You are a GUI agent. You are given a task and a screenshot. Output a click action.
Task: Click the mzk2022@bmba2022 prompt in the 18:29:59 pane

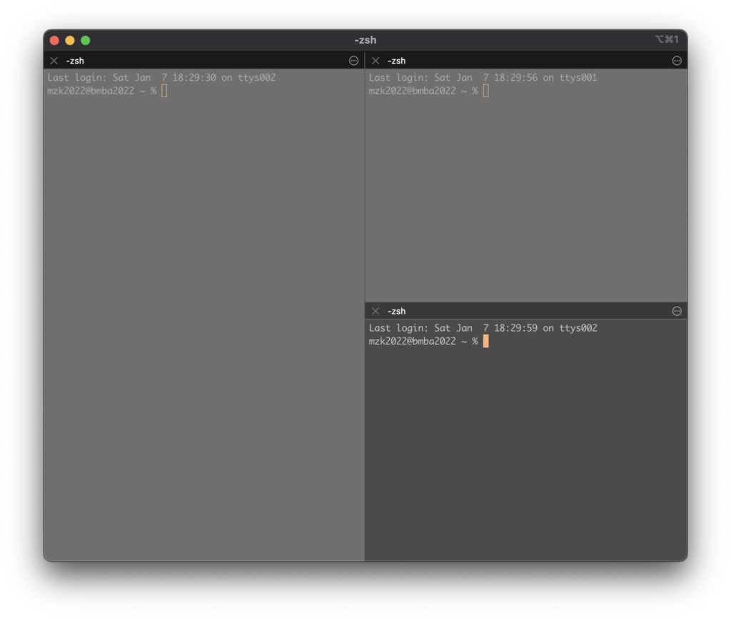point(423,341)
